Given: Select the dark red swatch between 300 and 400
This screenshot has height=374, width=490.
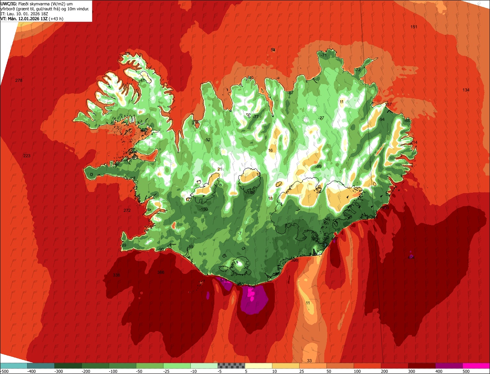Looking at the screenshot, I should pos(421,365).
